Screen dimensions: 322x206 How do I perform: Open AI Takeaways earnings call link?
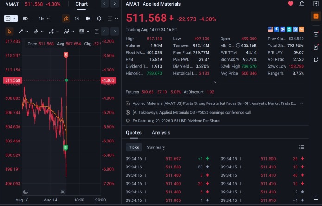(x=192, y=112)
